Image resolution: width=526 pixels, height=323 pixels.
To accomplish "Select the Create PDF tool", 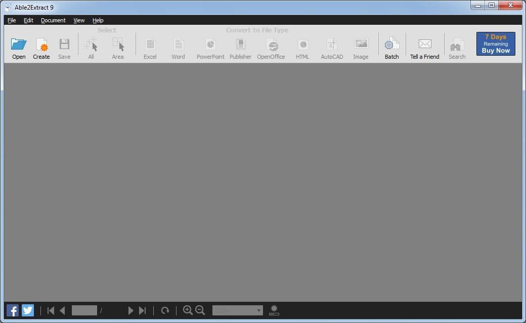I will pos(41,47).
